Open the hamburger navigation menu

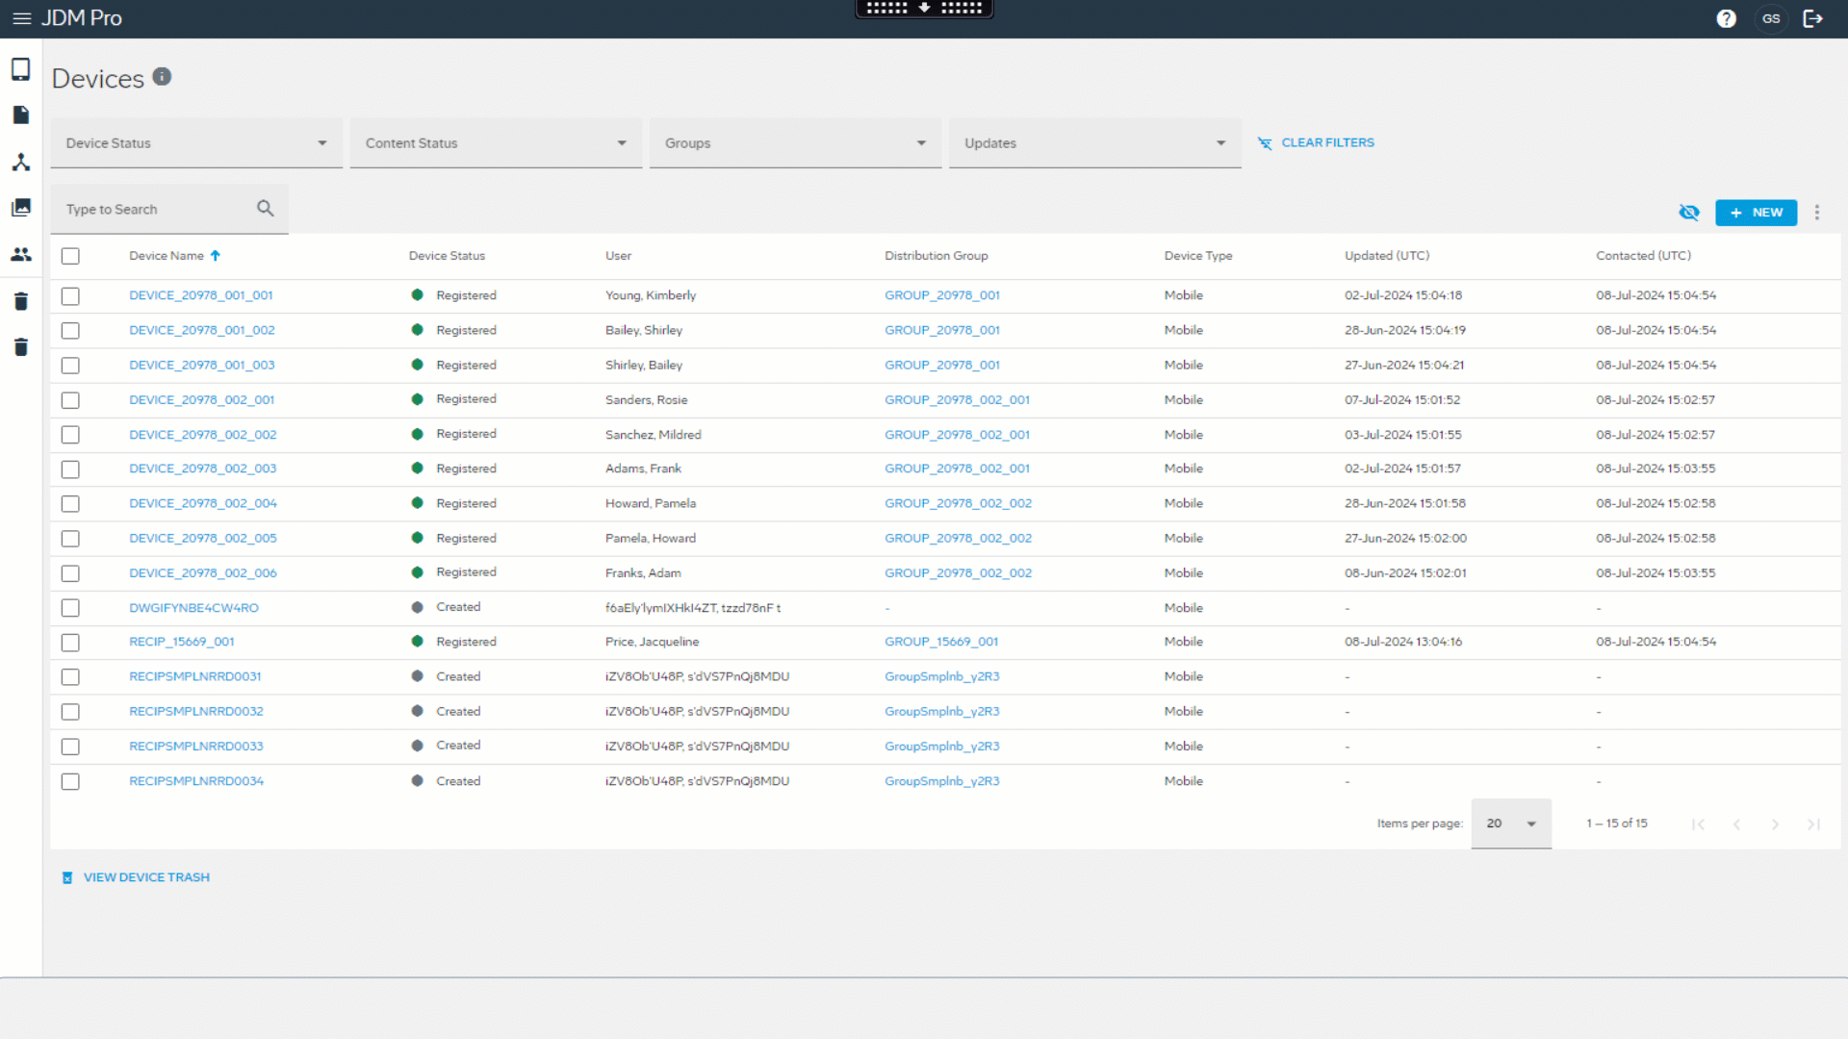point(22,18)
